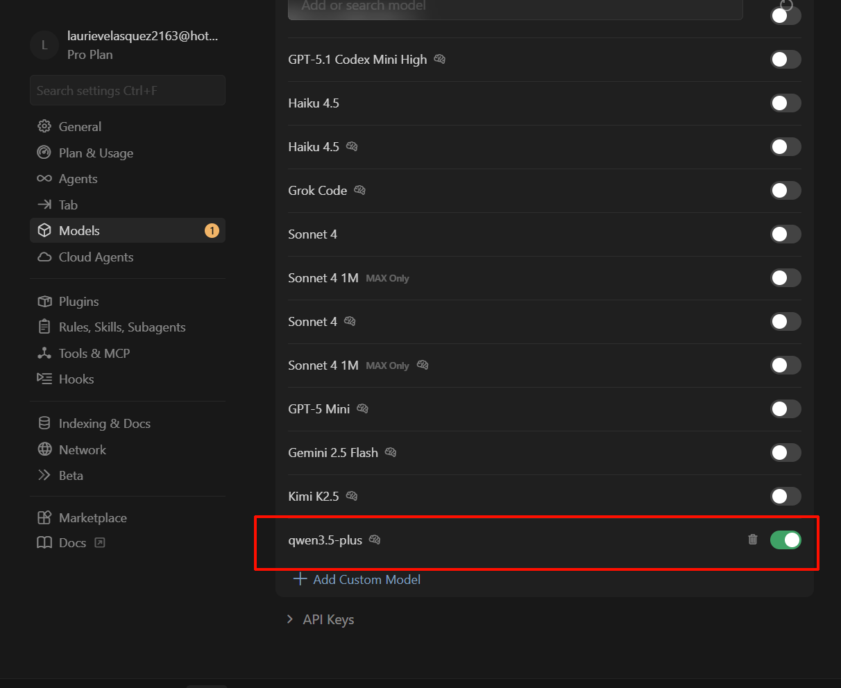Switch to the Beta settings page

[71, 475]
